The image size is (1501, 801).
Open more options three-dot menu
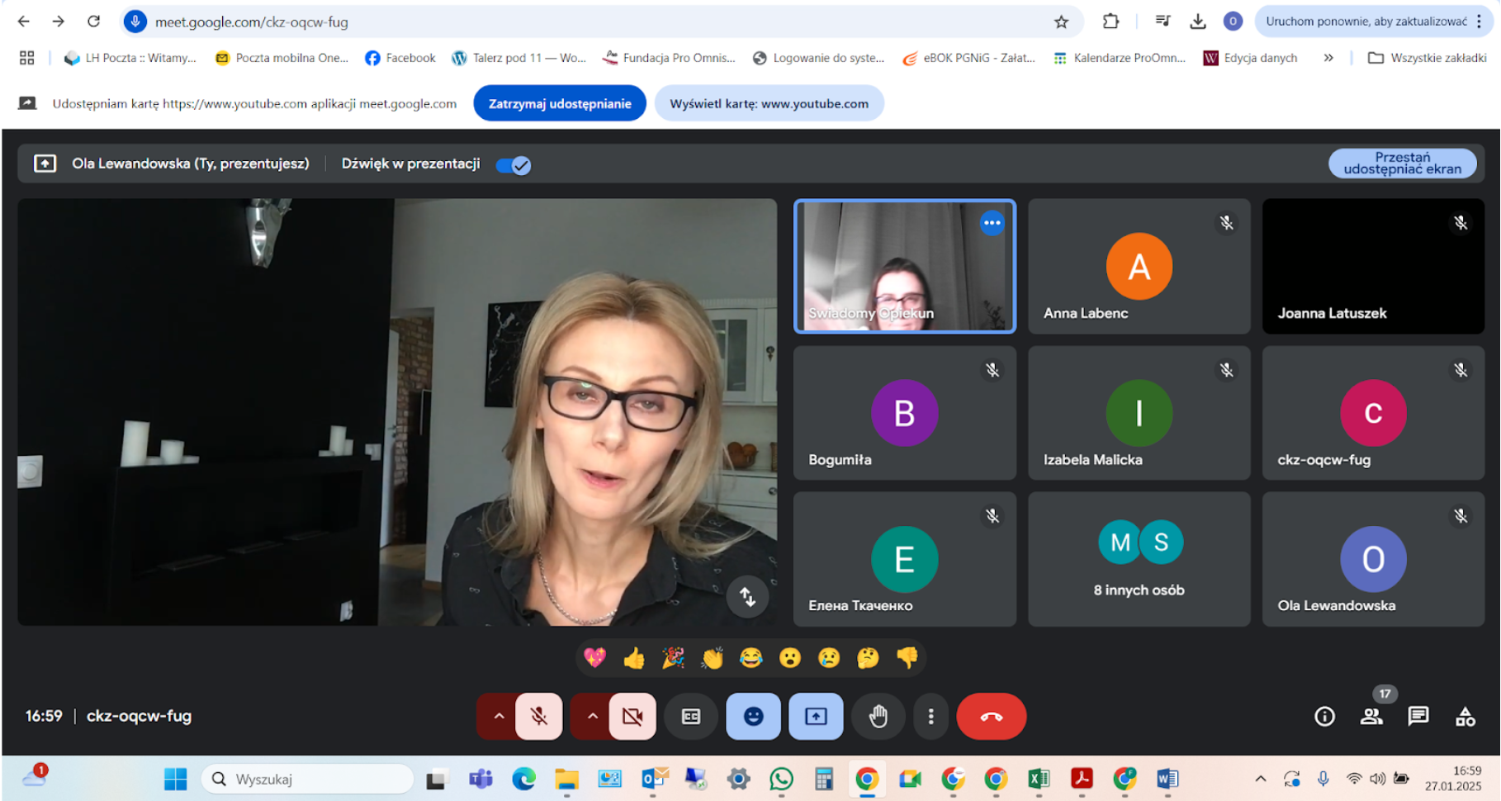coord(930,716)
